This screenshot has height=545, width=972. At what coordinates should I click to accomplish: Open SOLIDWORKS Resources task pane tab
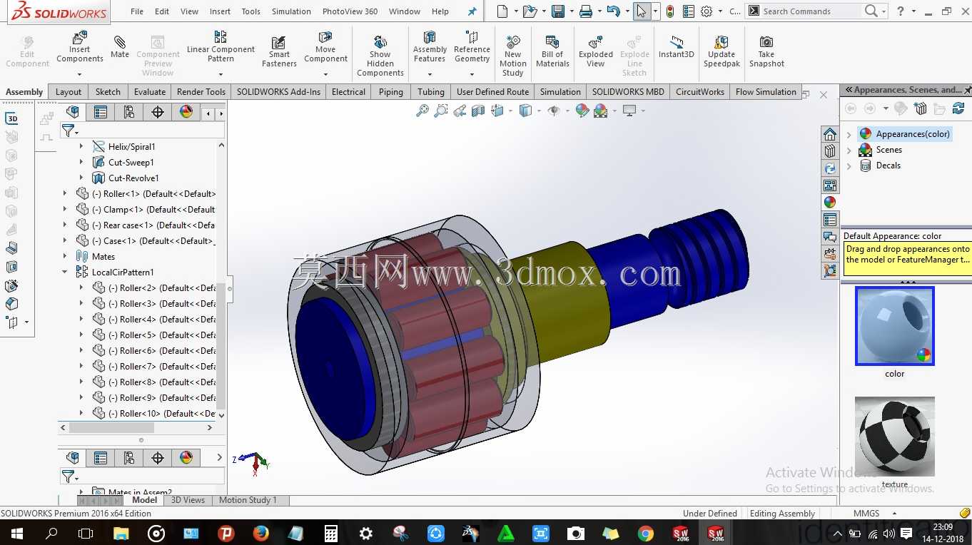click(x=830, y=135)
